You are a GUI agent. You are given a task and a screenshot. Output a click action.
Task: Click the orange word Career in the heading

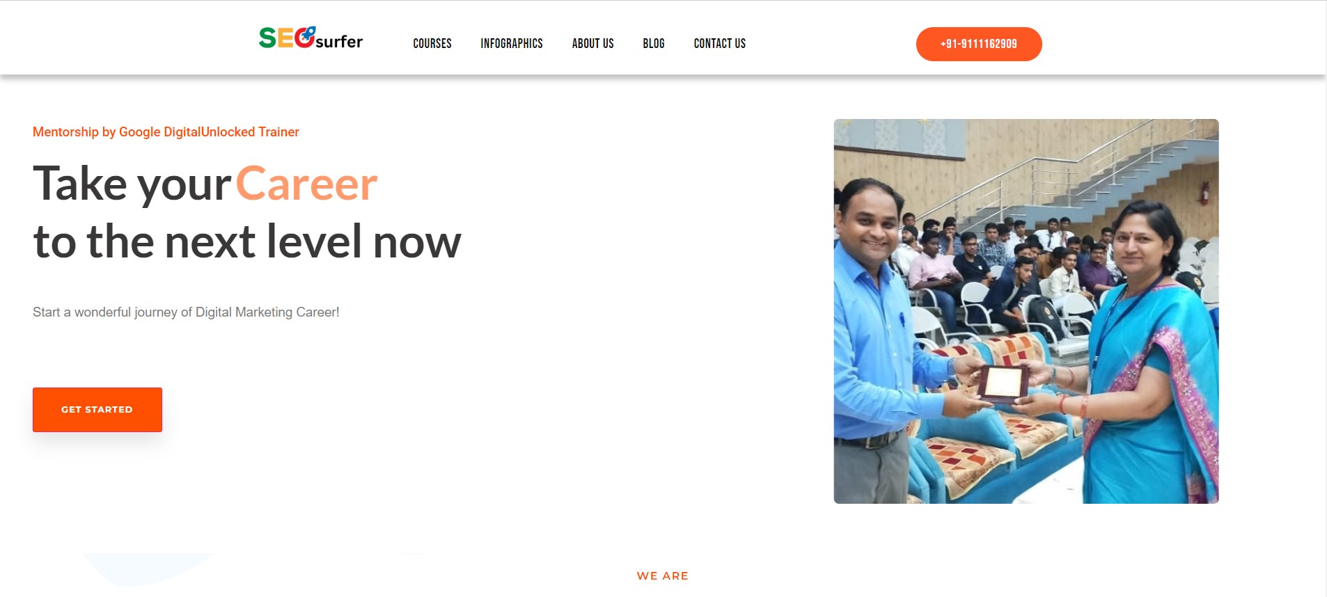(306, 184)
